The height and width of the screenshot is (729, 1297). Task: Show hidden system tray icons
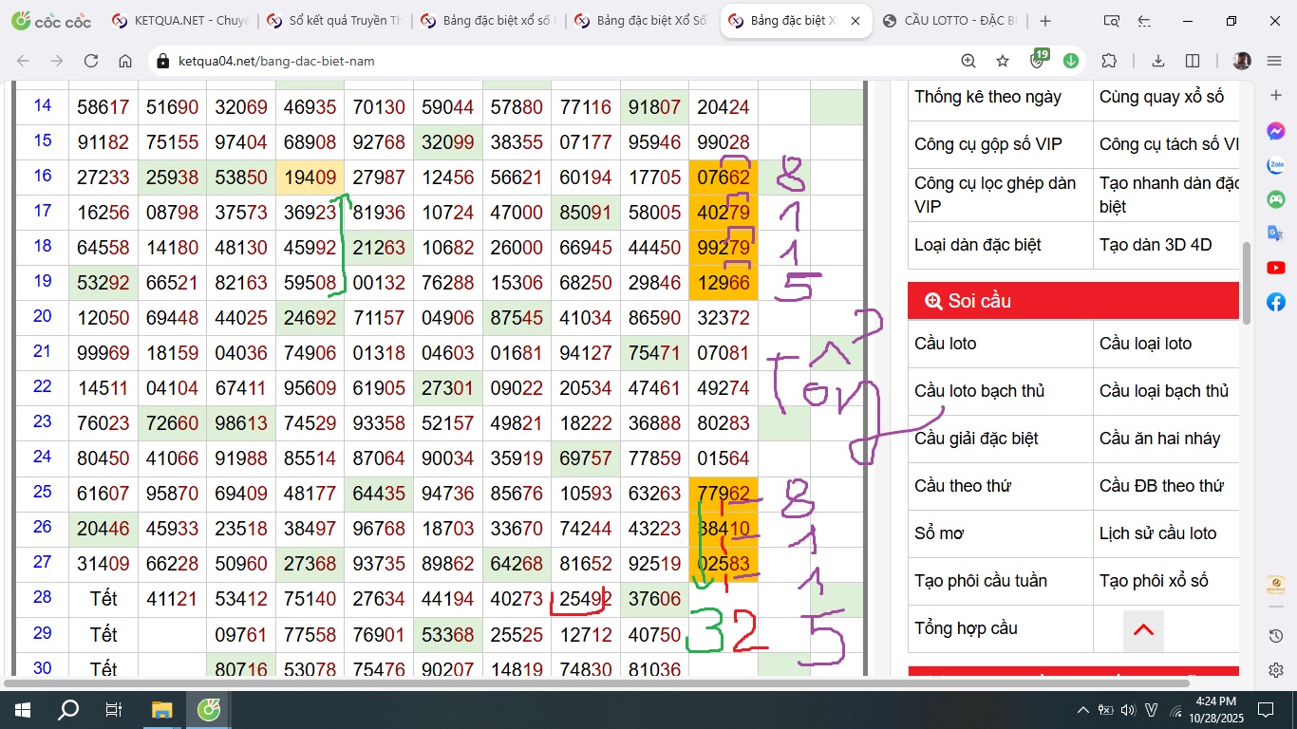(x=1082, y=710)
